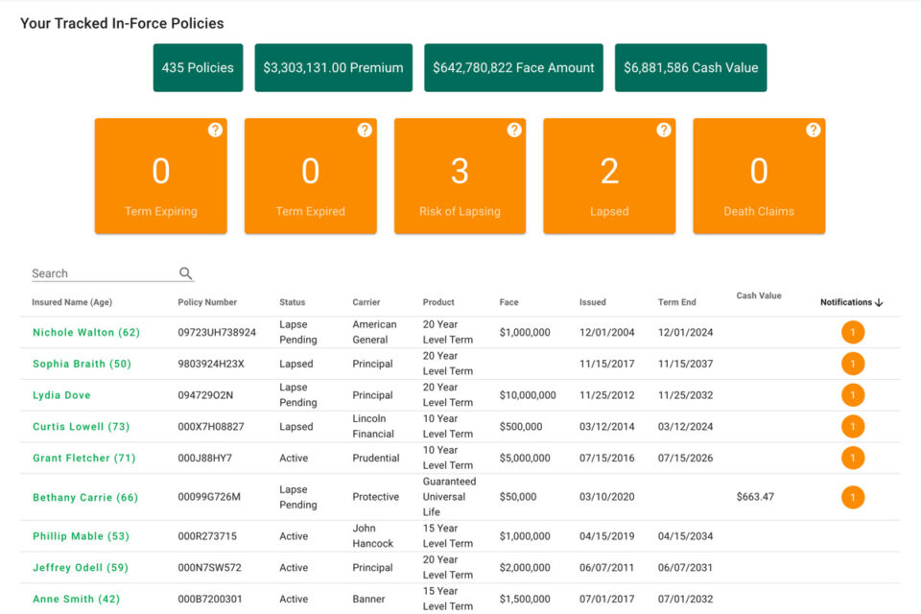Click notification badge in Curtis Lowell row
Viewport: 921px width, 614px height.
853,427
